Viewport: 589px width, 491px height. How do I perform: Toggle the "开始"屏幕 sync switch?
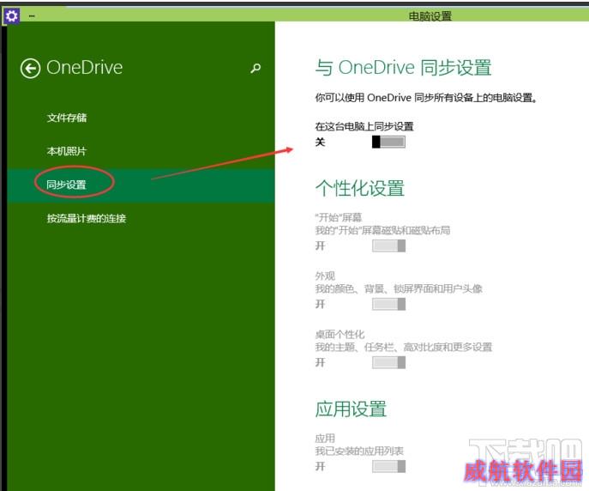coord(388,245)
